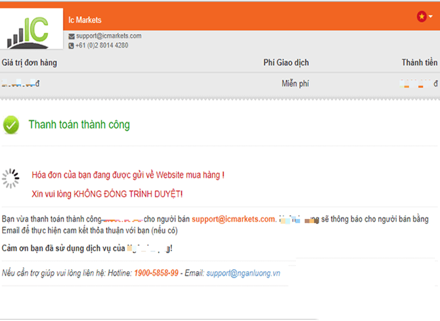This screenshot has height=321, width=440.
Task: Click the 'Cảm ơn bạn đã sử dụng dịch vụ' line
Action: pos(87,248)
